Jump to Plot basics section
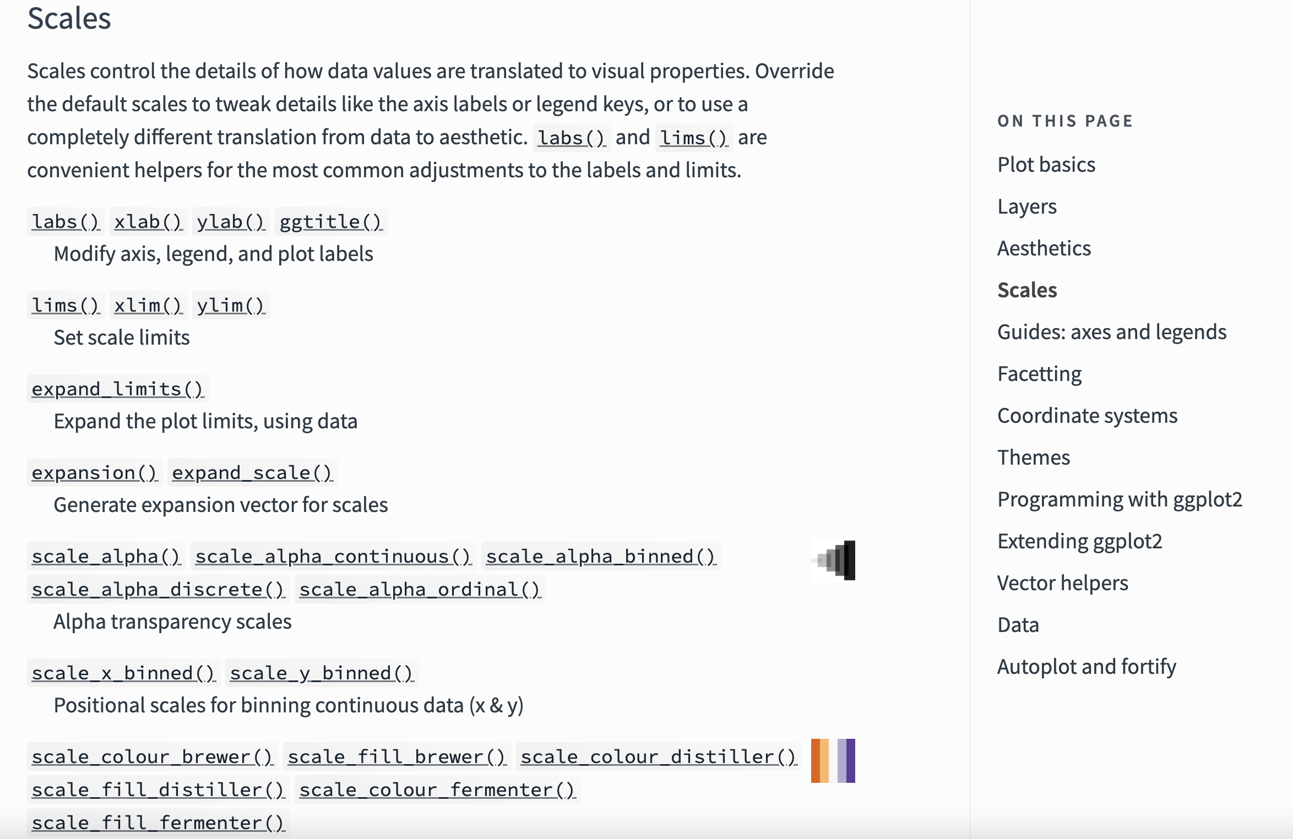This screenshot has height=839, width=1293. pos(1046,165)
